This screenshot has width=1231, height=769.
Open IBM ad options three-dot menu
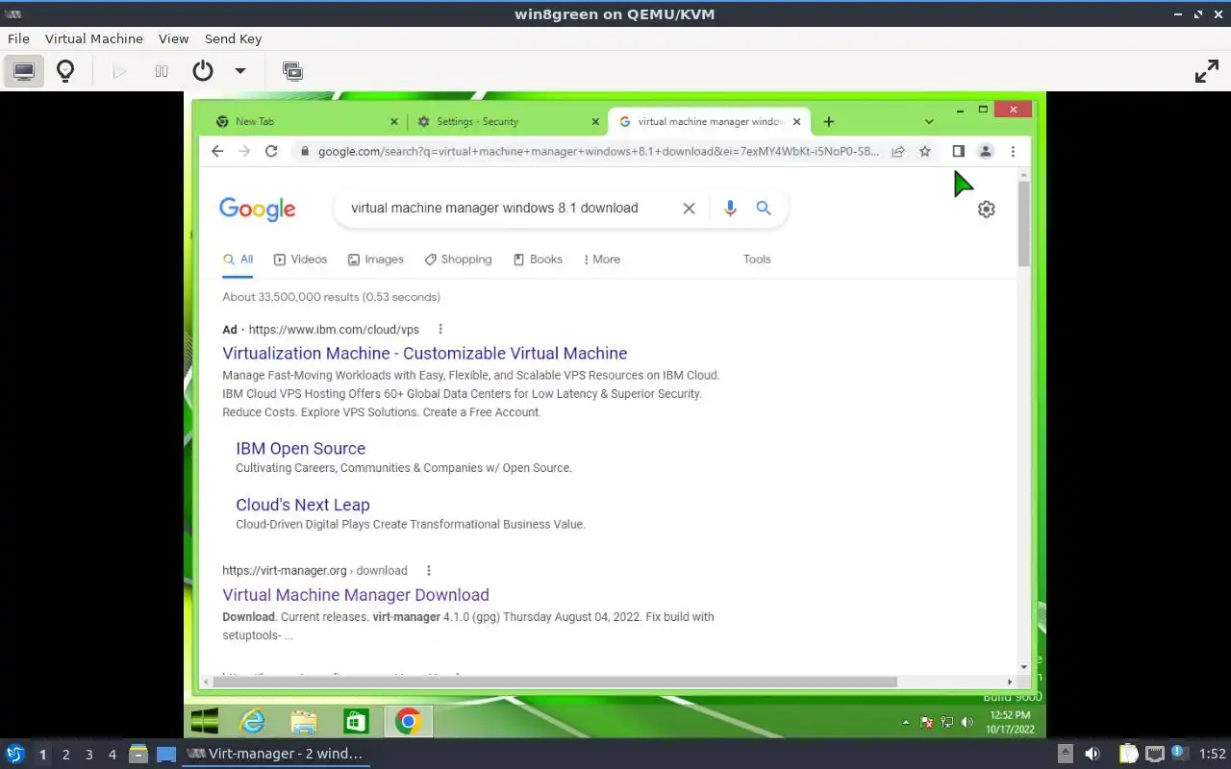tap(440, 329)
